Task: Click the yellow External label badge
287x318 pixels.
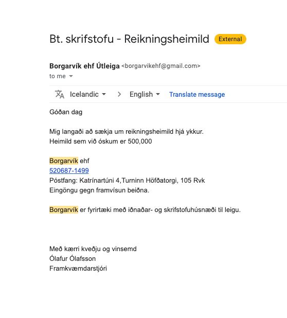Action: [x=230, y=39]
